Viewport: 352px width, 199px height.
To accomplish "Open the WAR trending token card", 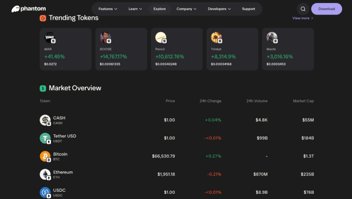I will click(x=66, y=49).
